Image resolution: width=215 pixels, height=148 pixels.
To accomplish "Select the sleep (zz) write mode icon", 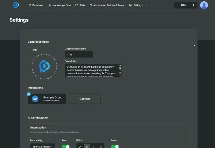I will [x=80, y=147].
